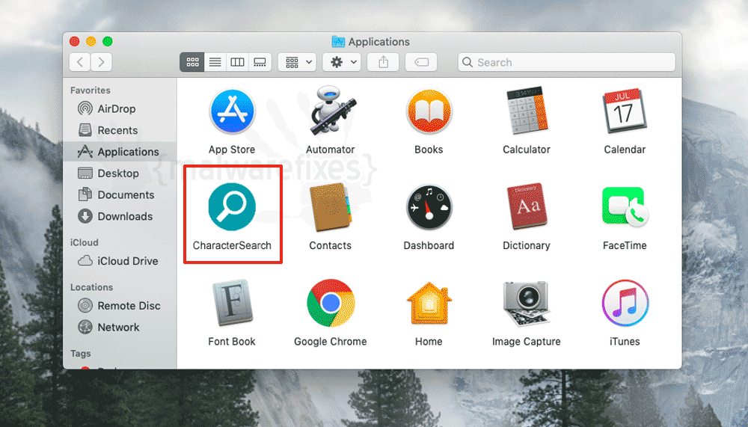Open the gear Action menu dropdown

[x=342, y=62]
